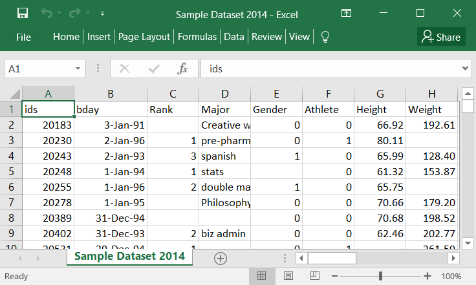Open Ribbon Display Options icon
Screen dimensions: 476x285
point(347,13)
